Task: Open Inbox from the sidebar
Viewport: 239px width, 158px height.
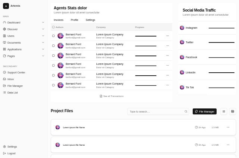Action: tap(10, 79)
